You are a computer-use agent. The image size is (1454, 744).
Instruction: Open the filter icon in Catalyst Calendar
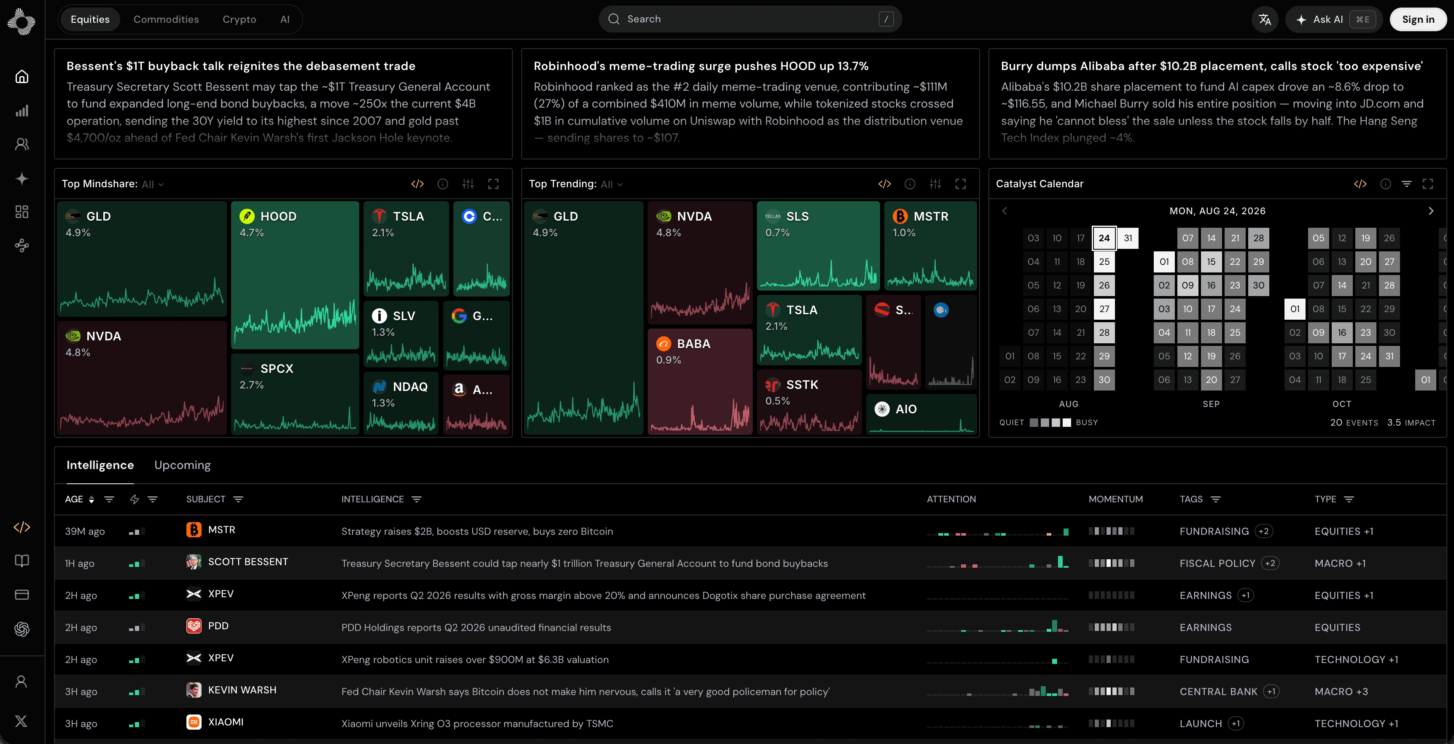tap(1407, 184)
